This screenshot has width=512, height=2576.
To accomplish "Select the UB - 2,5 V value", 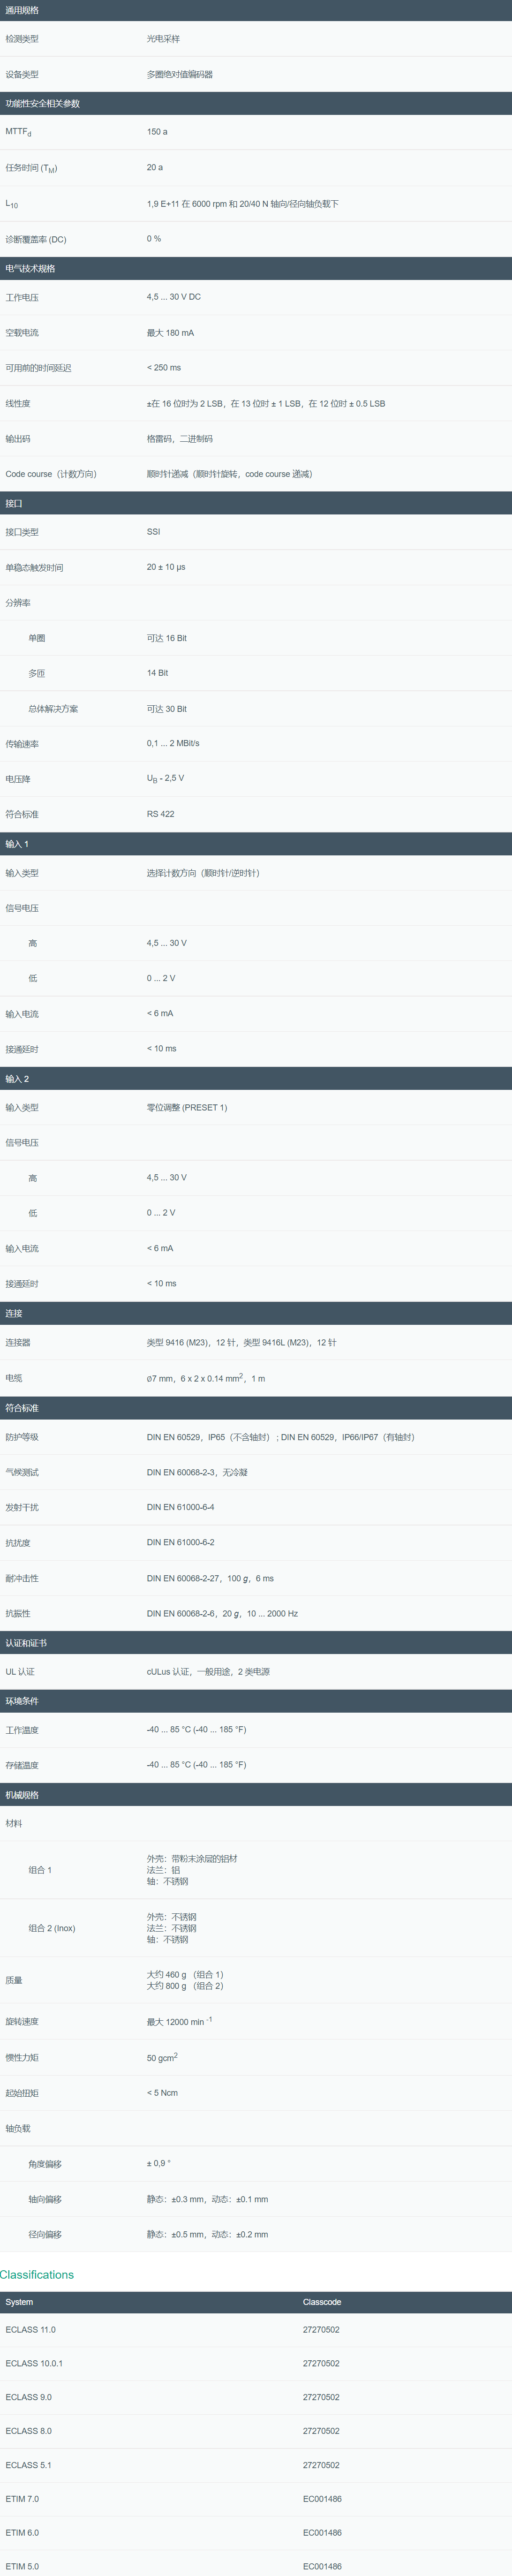I will coord(165,779).
